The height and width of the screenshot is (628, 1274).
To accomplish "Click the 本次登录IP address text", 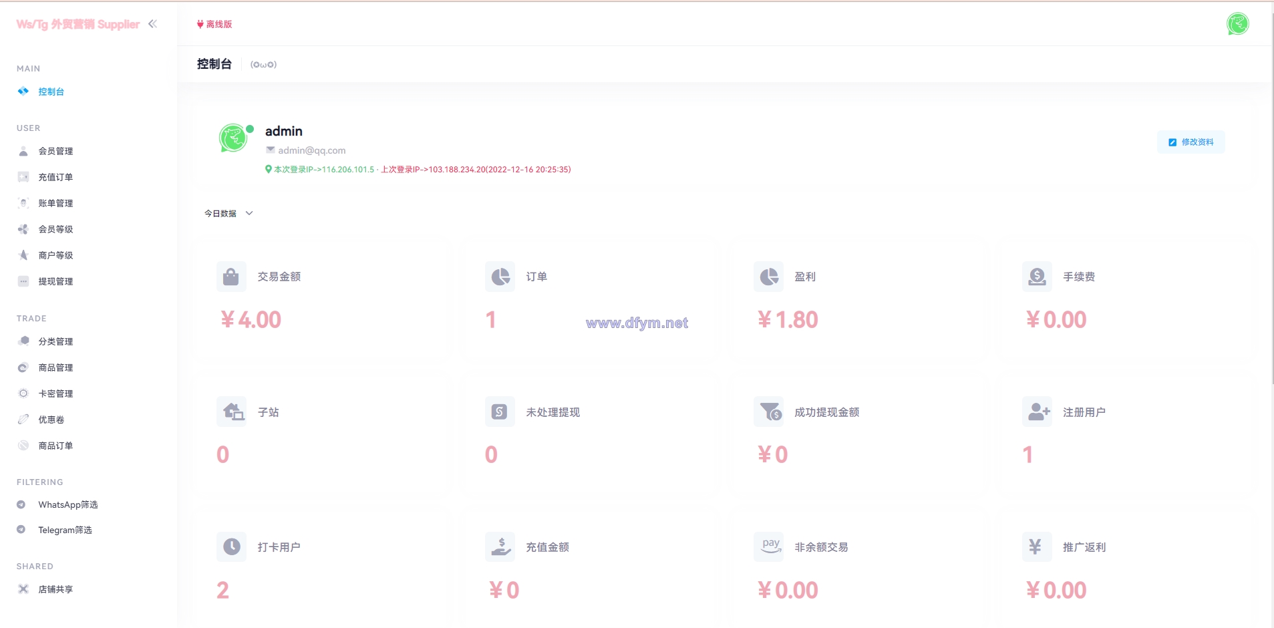I will tap(324, 170).
